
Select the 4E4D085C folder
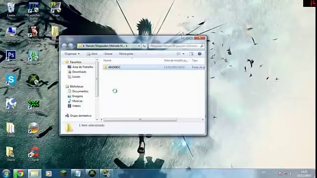[114, 67]
